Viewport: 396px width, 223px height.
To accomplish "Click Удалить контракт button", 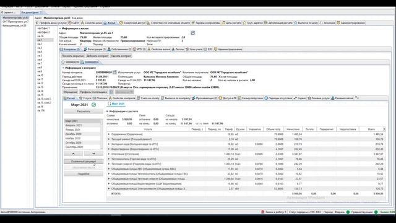I will click(121, 56).
